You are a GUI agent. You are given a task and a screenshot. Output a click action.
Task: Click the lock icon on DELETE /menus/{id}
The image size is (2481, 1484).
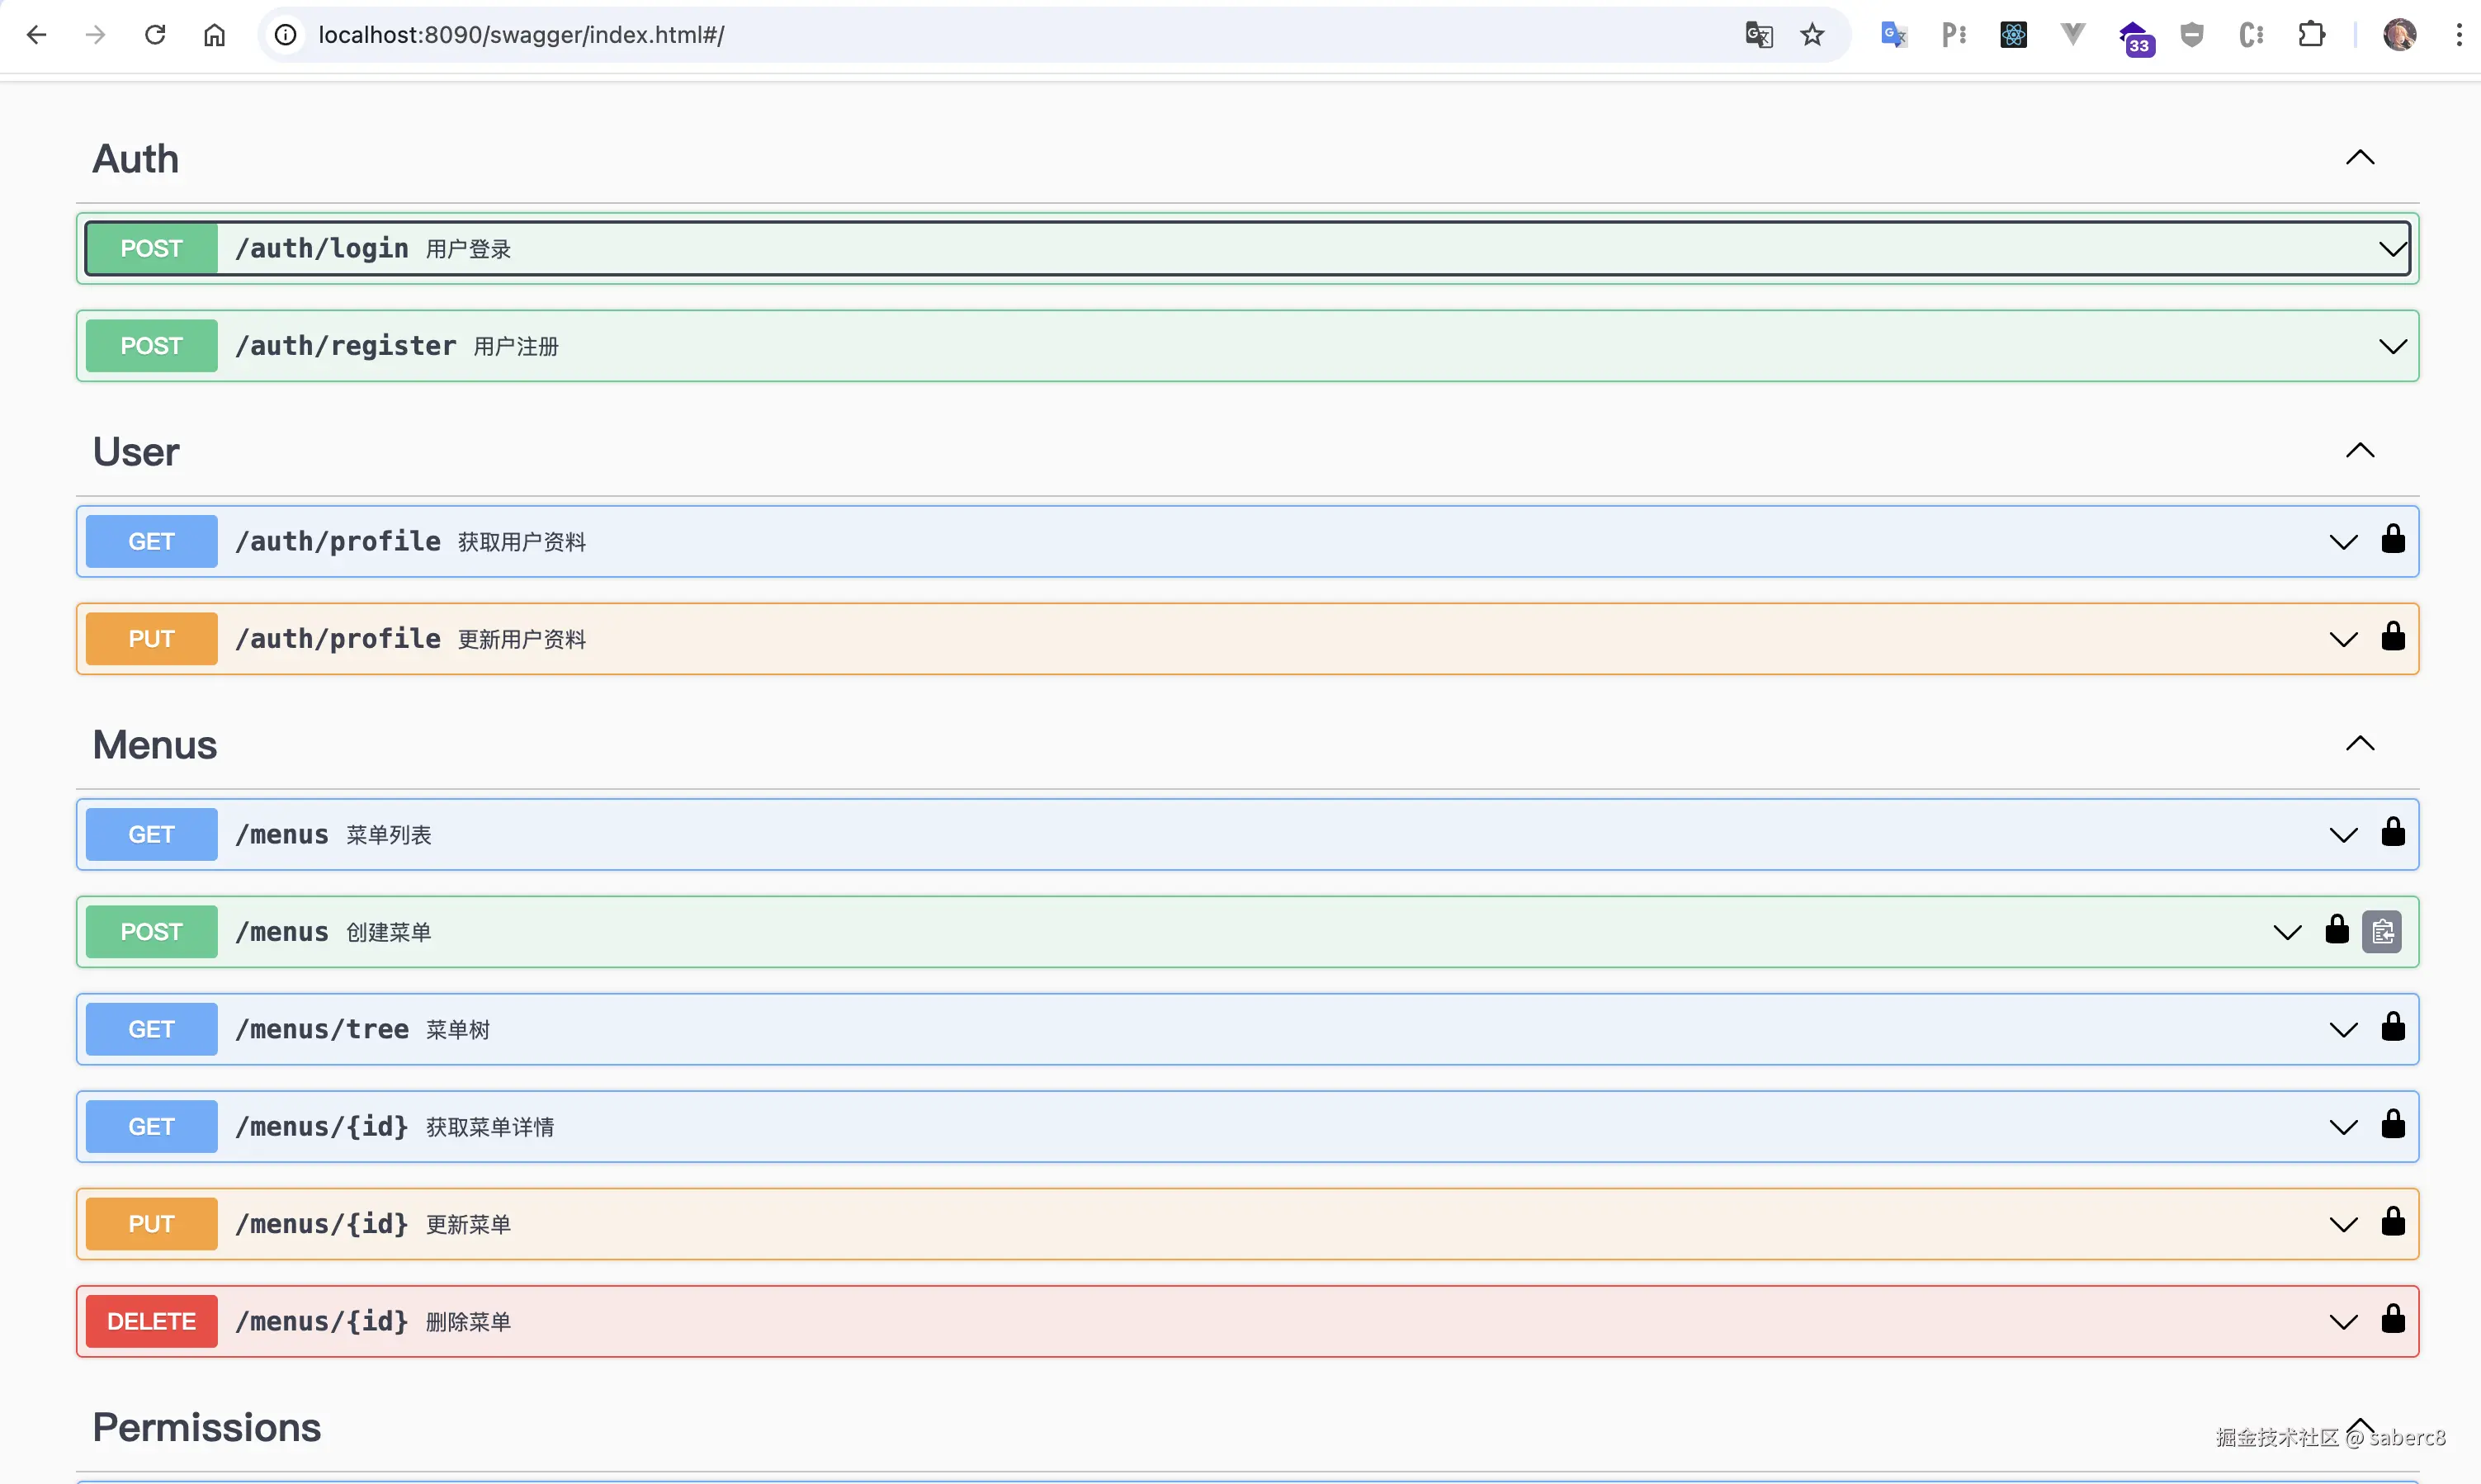pyautogui.click(x=2392, y=1320)
